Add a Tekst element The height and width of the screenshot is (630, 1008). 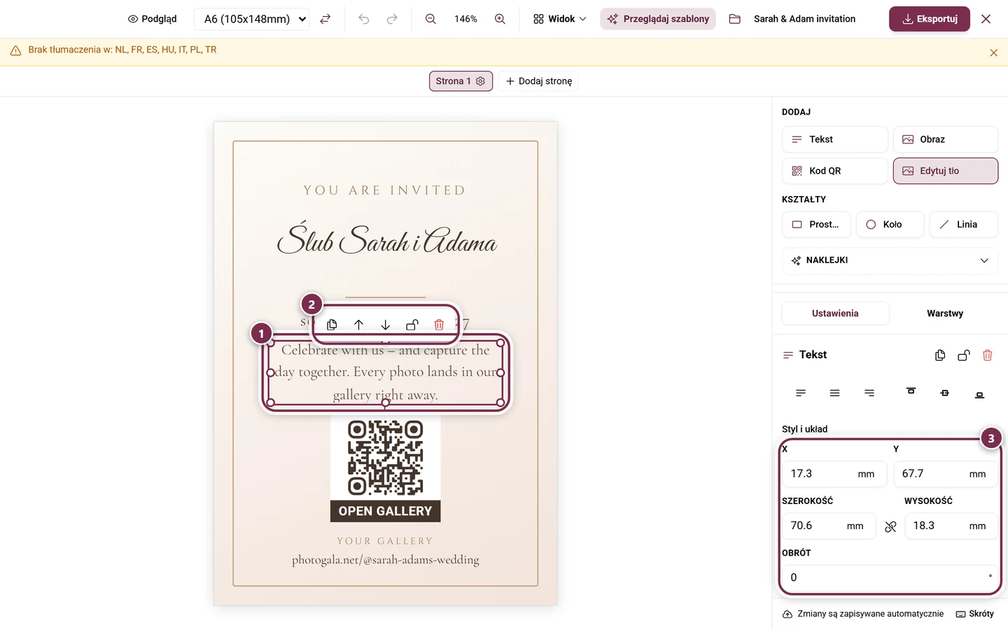[834, 139]
